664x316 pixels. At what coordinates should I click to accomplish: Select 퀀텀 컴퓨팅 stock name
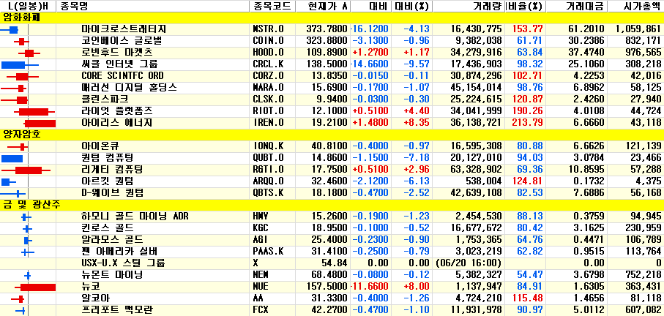click(107, 158)
